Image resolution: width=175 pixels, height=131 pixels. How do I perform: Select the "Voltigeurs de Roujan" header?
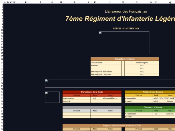pos(150,92)
